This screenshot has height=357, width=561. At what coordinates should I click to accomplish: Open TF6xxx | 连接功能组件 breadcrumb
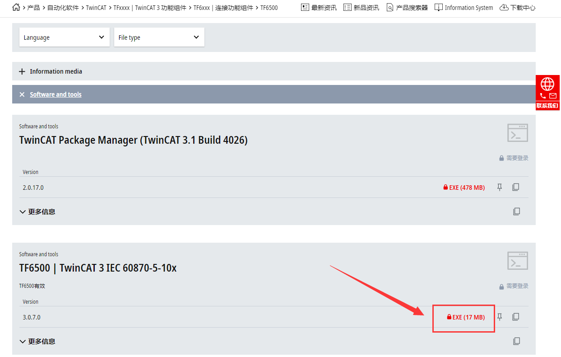point(223,8)
